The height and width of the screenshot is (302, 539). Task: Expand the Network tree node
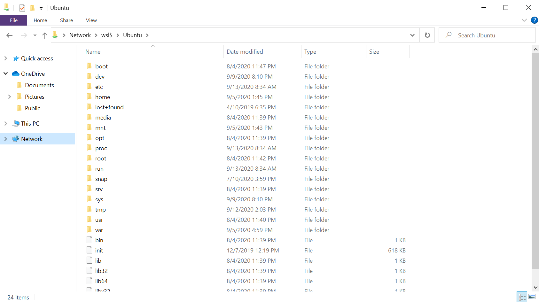pyautogui.click(x=5, y=139)
